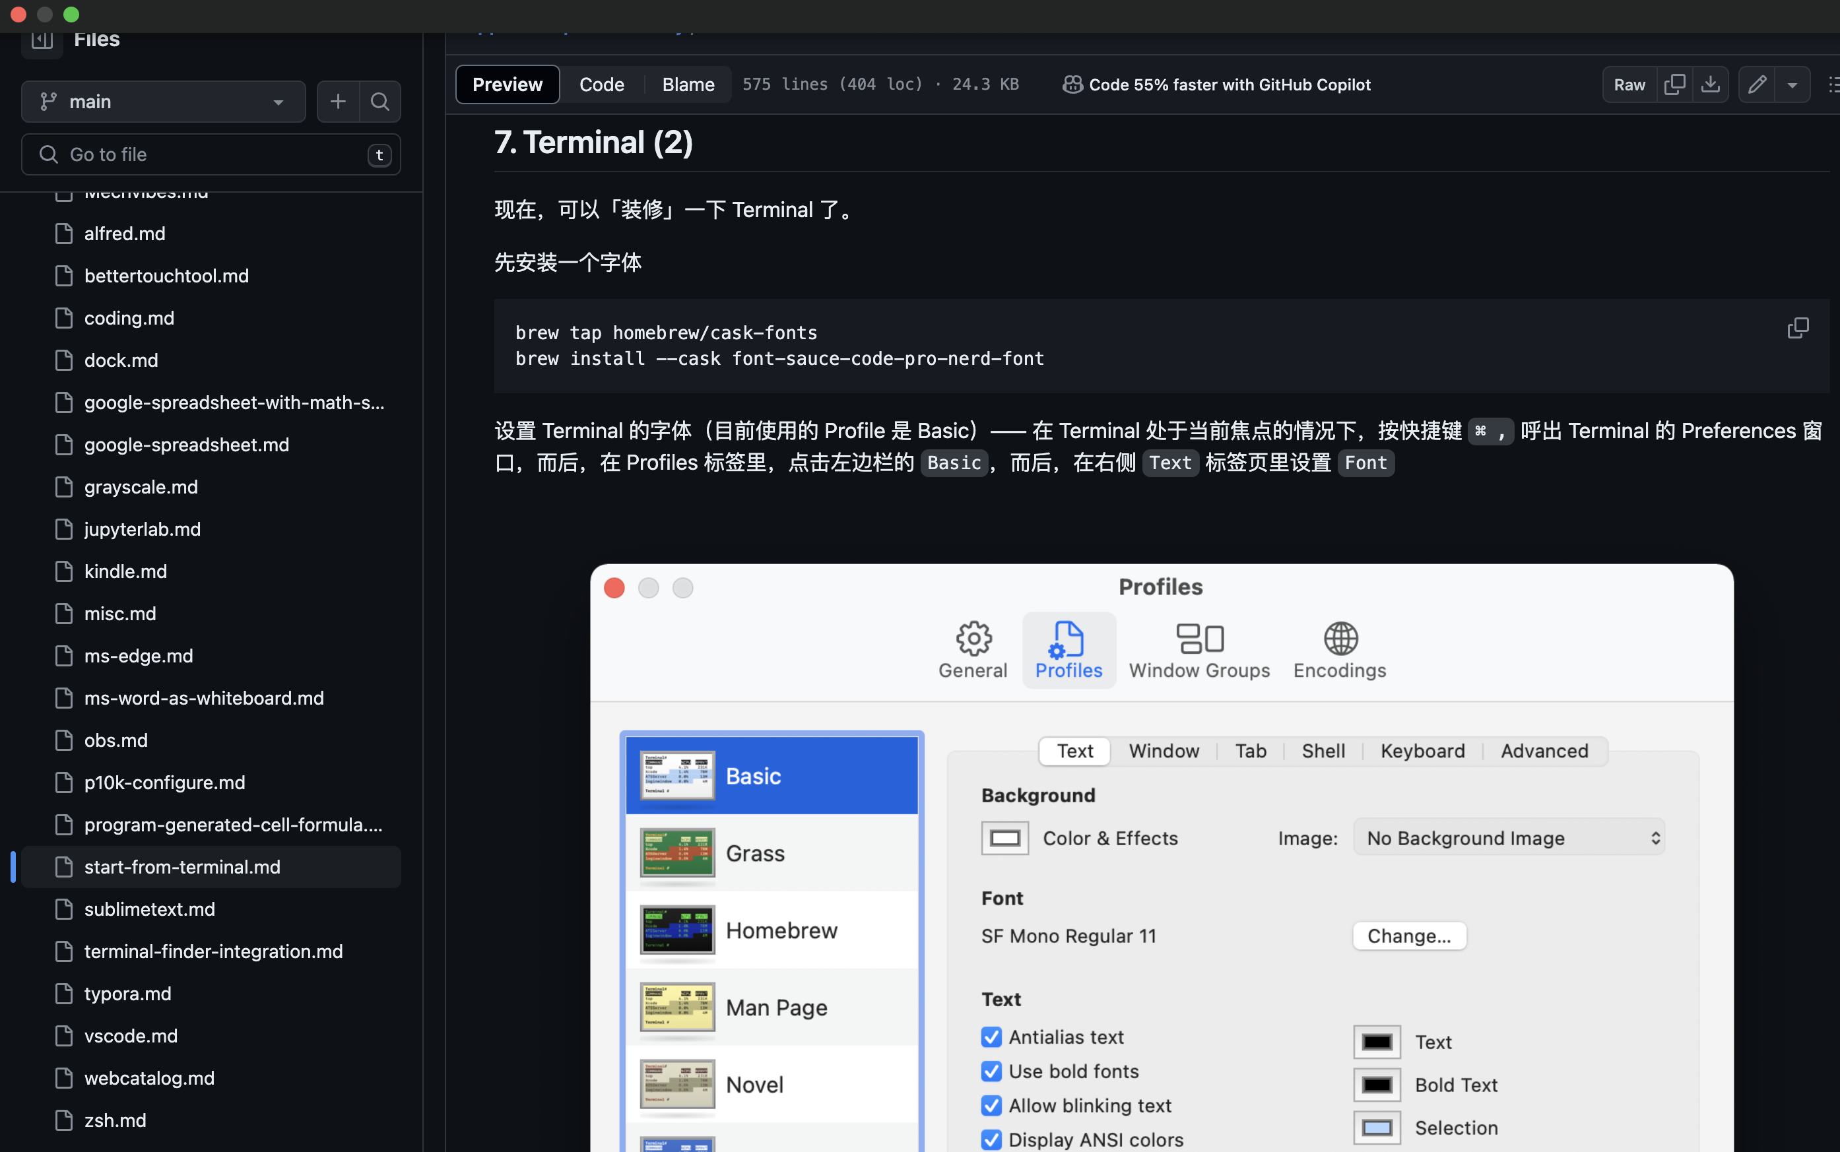
Task: Click the pencil edit file icon
Action: point(1757,84)
